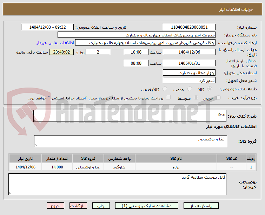This screenshot has width=265, height=215.
Task: Click the نام دستگاه خریدار field
Action: click(x=137, y=35)
